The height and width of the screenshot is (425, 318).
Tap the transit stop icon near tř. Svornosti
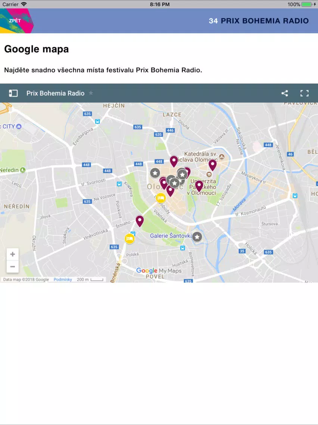[119, 184]
